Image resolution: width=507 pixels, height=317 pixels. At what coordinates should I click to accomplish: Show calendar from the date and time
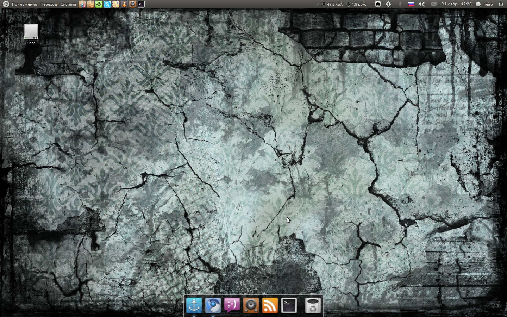tap(456, 4)
